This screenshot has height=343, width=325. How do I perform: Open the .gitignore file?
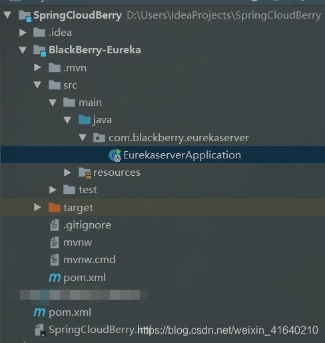[x=87, y=225]
